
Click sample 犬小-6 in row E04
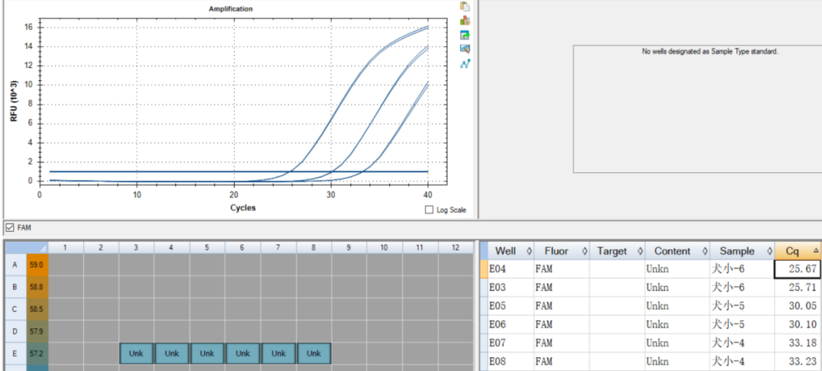point(742,268)
